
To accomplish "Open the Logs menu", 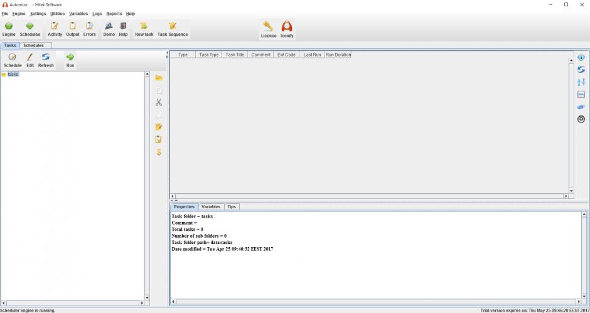I will click(97, 14).
